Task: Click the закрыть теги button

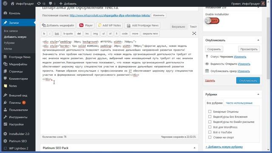Action: click(x=150, y=34)
